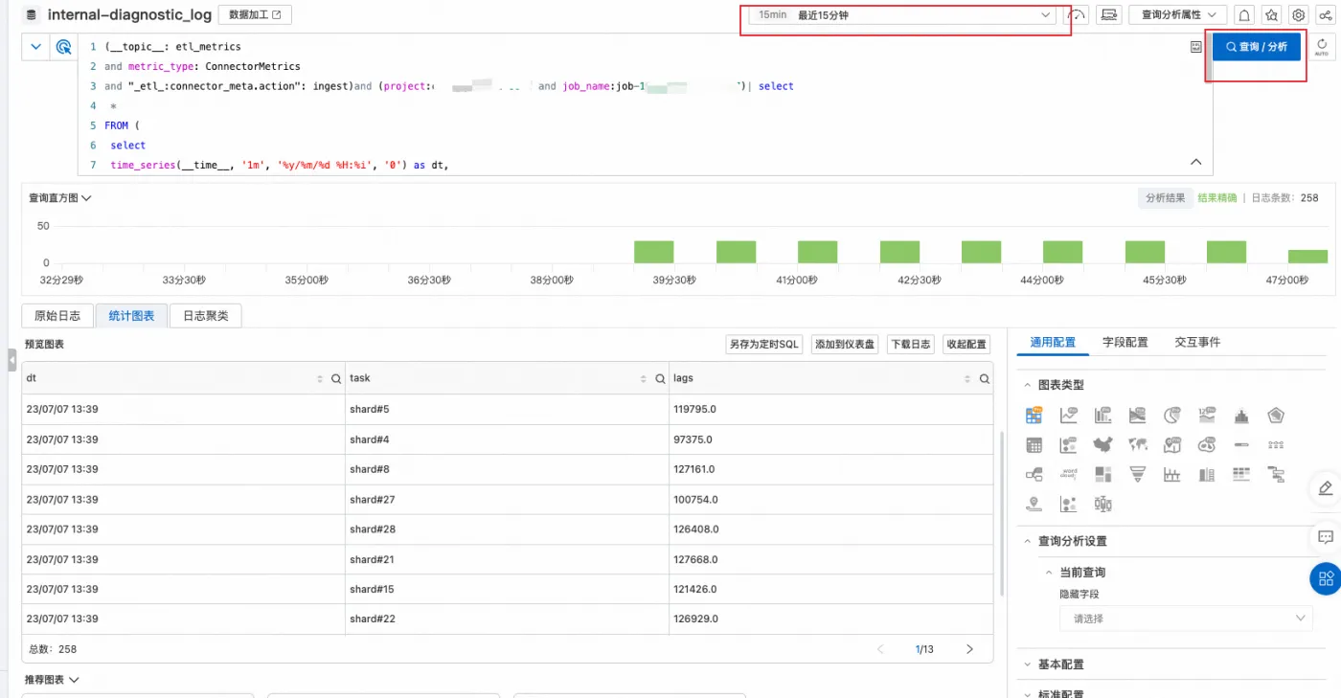
Task: Collapse the 查询分析设置 section
Action: click(1029, 541)
